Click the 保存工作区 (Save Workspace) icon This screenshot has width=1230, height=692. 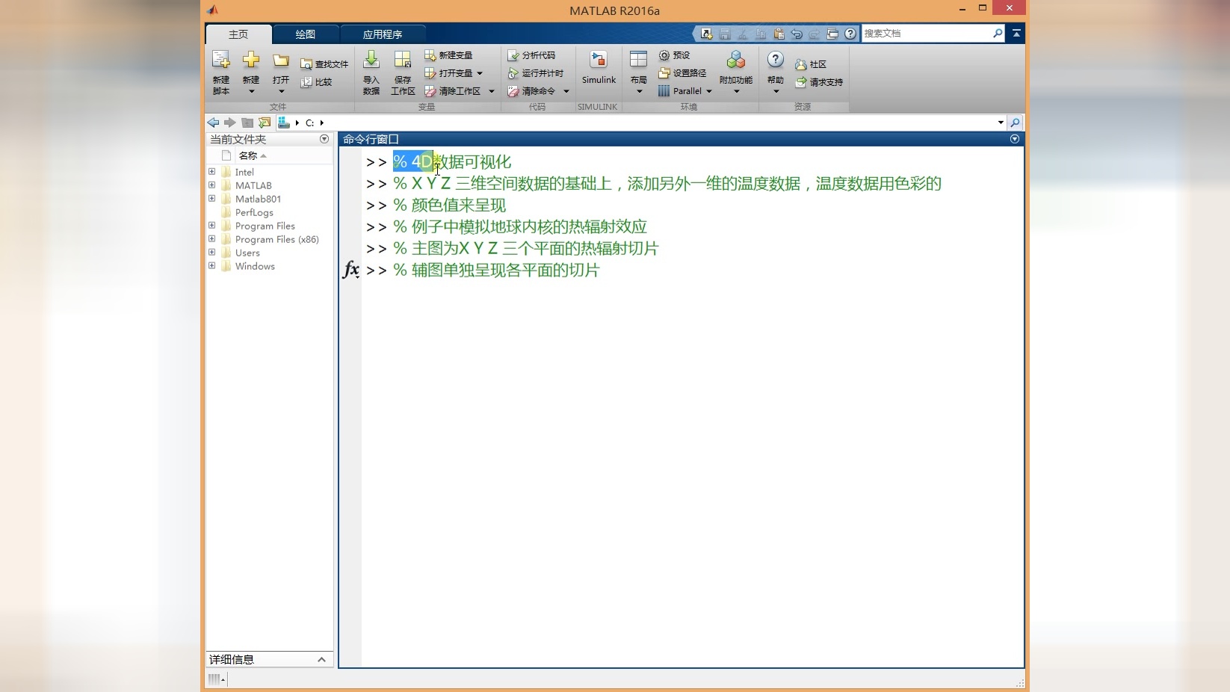click(403, 61)
